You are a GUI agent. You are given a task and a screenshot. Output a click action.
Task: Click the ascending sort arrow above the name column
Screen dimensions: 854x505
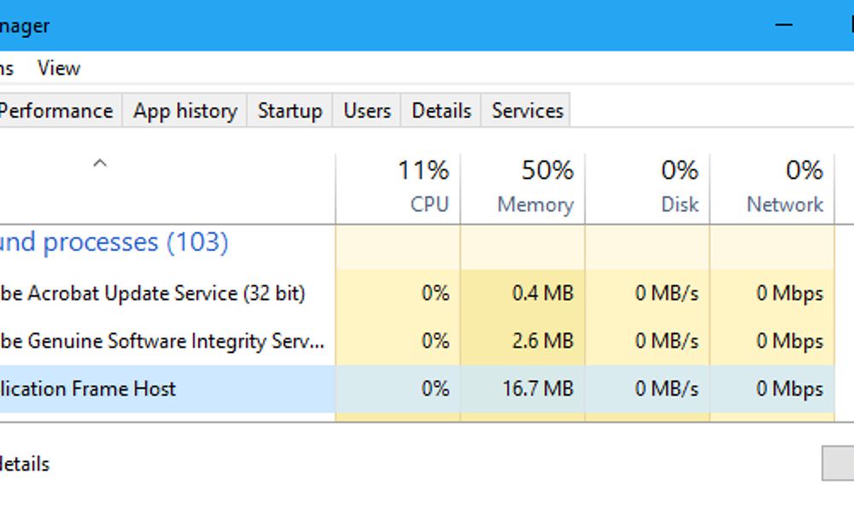point(99,162)
